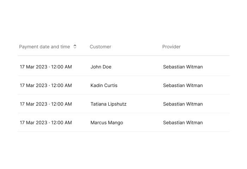Viewport: 247px width, 169px height.
Task: Select customer Marcus Mango
Action: 107,123
